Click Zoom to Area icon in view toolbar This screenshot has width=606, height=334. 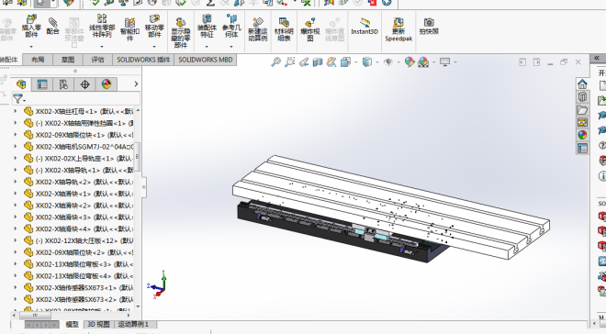pos(289,61)
